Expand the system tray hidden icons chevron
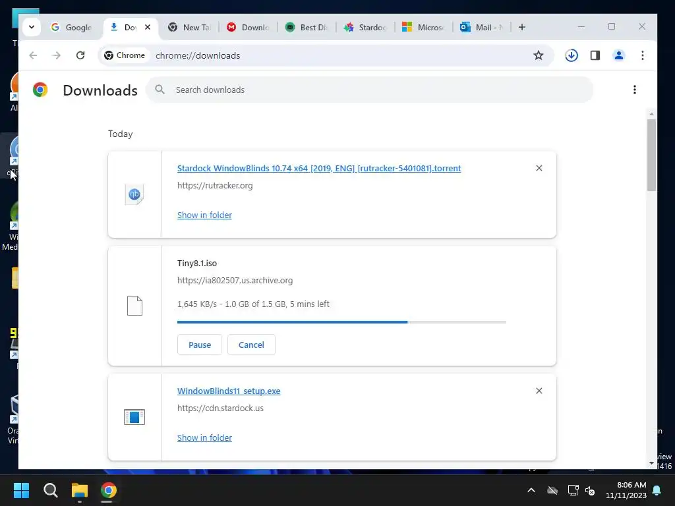The height and width of the screenshot is (506, 675). 531,490
